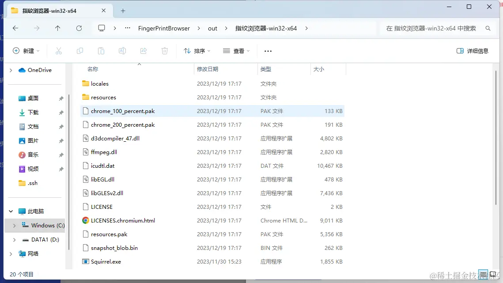Click the pin icon next to 下载
The width and height of the screenshot is (503, 283).
point(61,113)
